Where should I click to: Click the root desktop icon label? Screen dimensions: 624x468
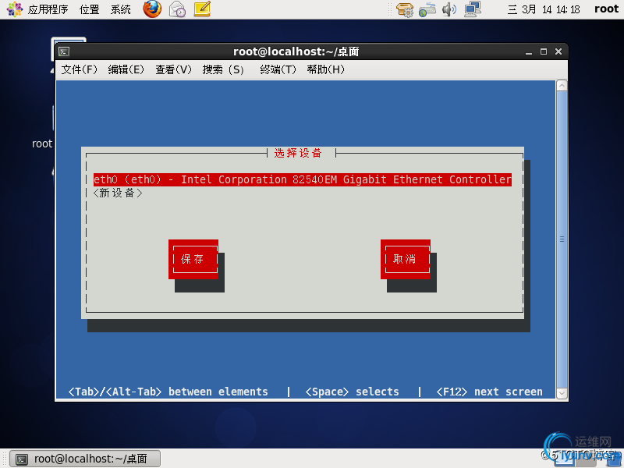coord(42,144)
